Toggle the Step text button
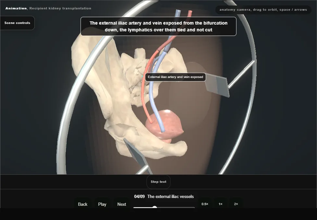 pyautogui.click(x=158, y=182)
